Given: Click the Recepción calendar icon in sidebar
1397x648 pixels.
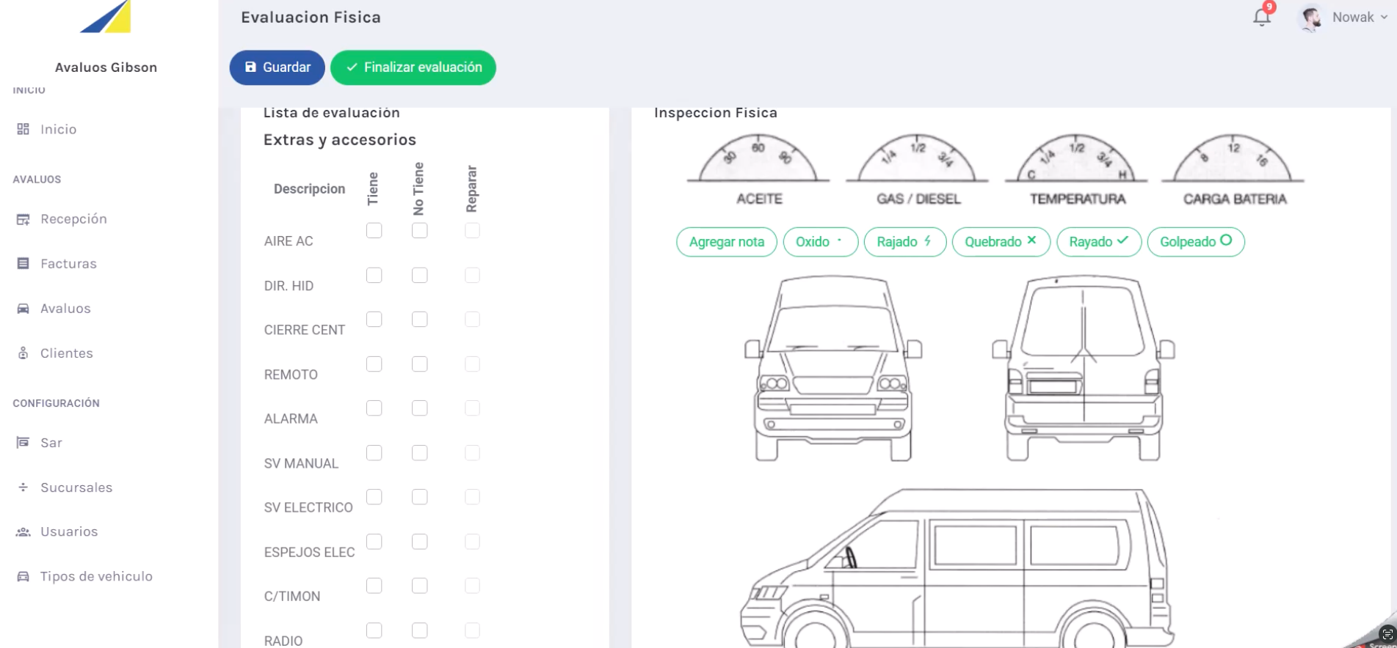Looking at the screenshot, I should pyautogui.click(x=23, y=219).
